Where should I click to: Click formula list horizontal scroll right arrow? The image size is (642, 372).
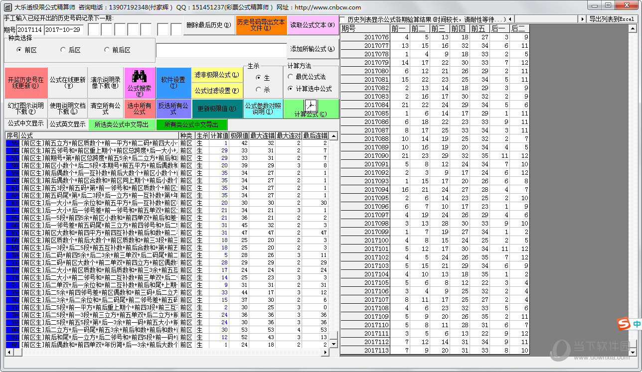[x=325, y=352]
